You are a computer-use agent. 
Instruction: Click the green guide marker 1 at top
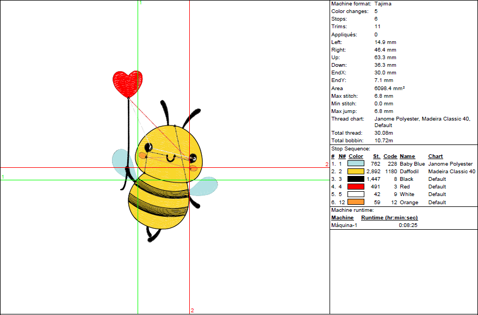tap(140, 3)
